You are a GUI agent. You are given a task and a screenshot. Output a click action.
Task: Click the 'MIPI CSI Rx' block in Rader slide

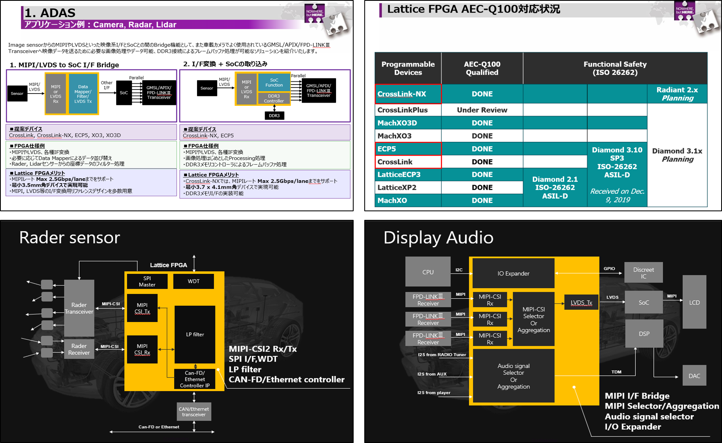[142, 349]
